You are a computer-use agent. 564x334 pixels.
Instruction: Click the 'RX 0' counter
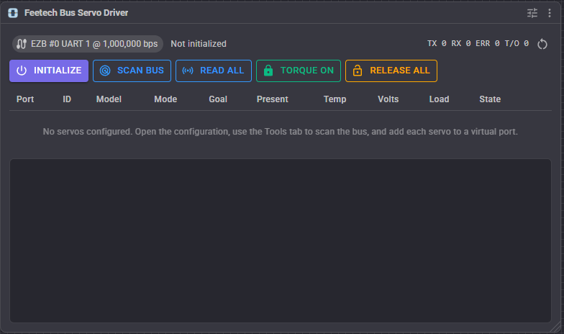tap(461, 43)
